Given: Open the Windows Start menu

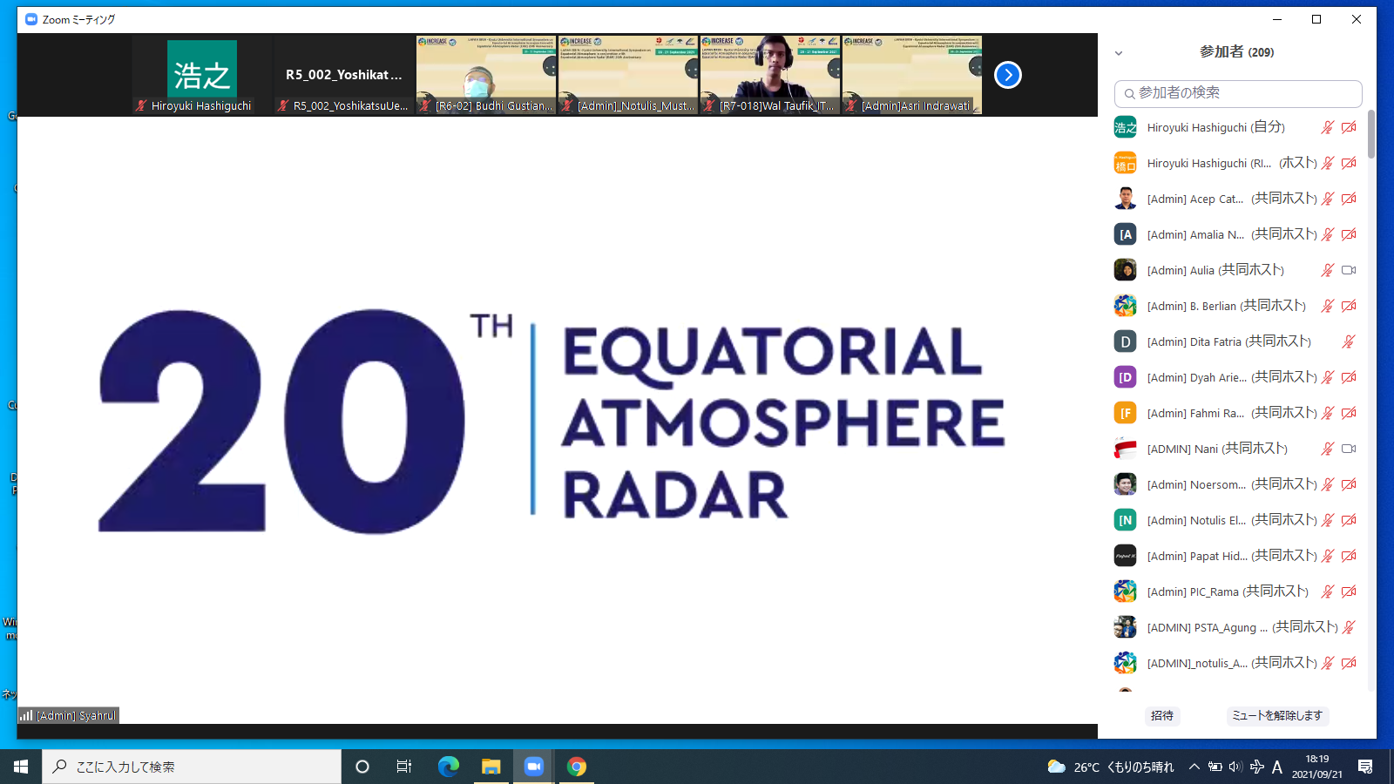Looking at the screenshot, I should 21,767.
